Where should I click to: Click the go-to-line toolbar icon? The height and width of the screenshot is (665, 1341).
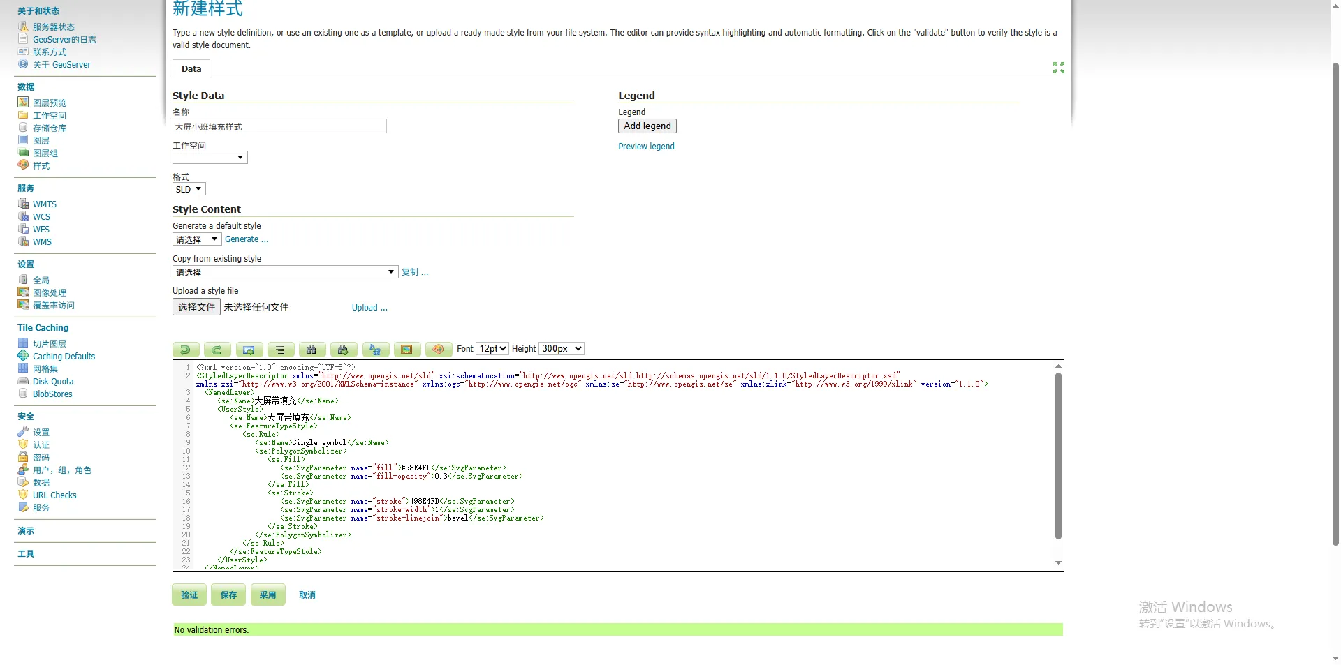(x=249, y=350)
